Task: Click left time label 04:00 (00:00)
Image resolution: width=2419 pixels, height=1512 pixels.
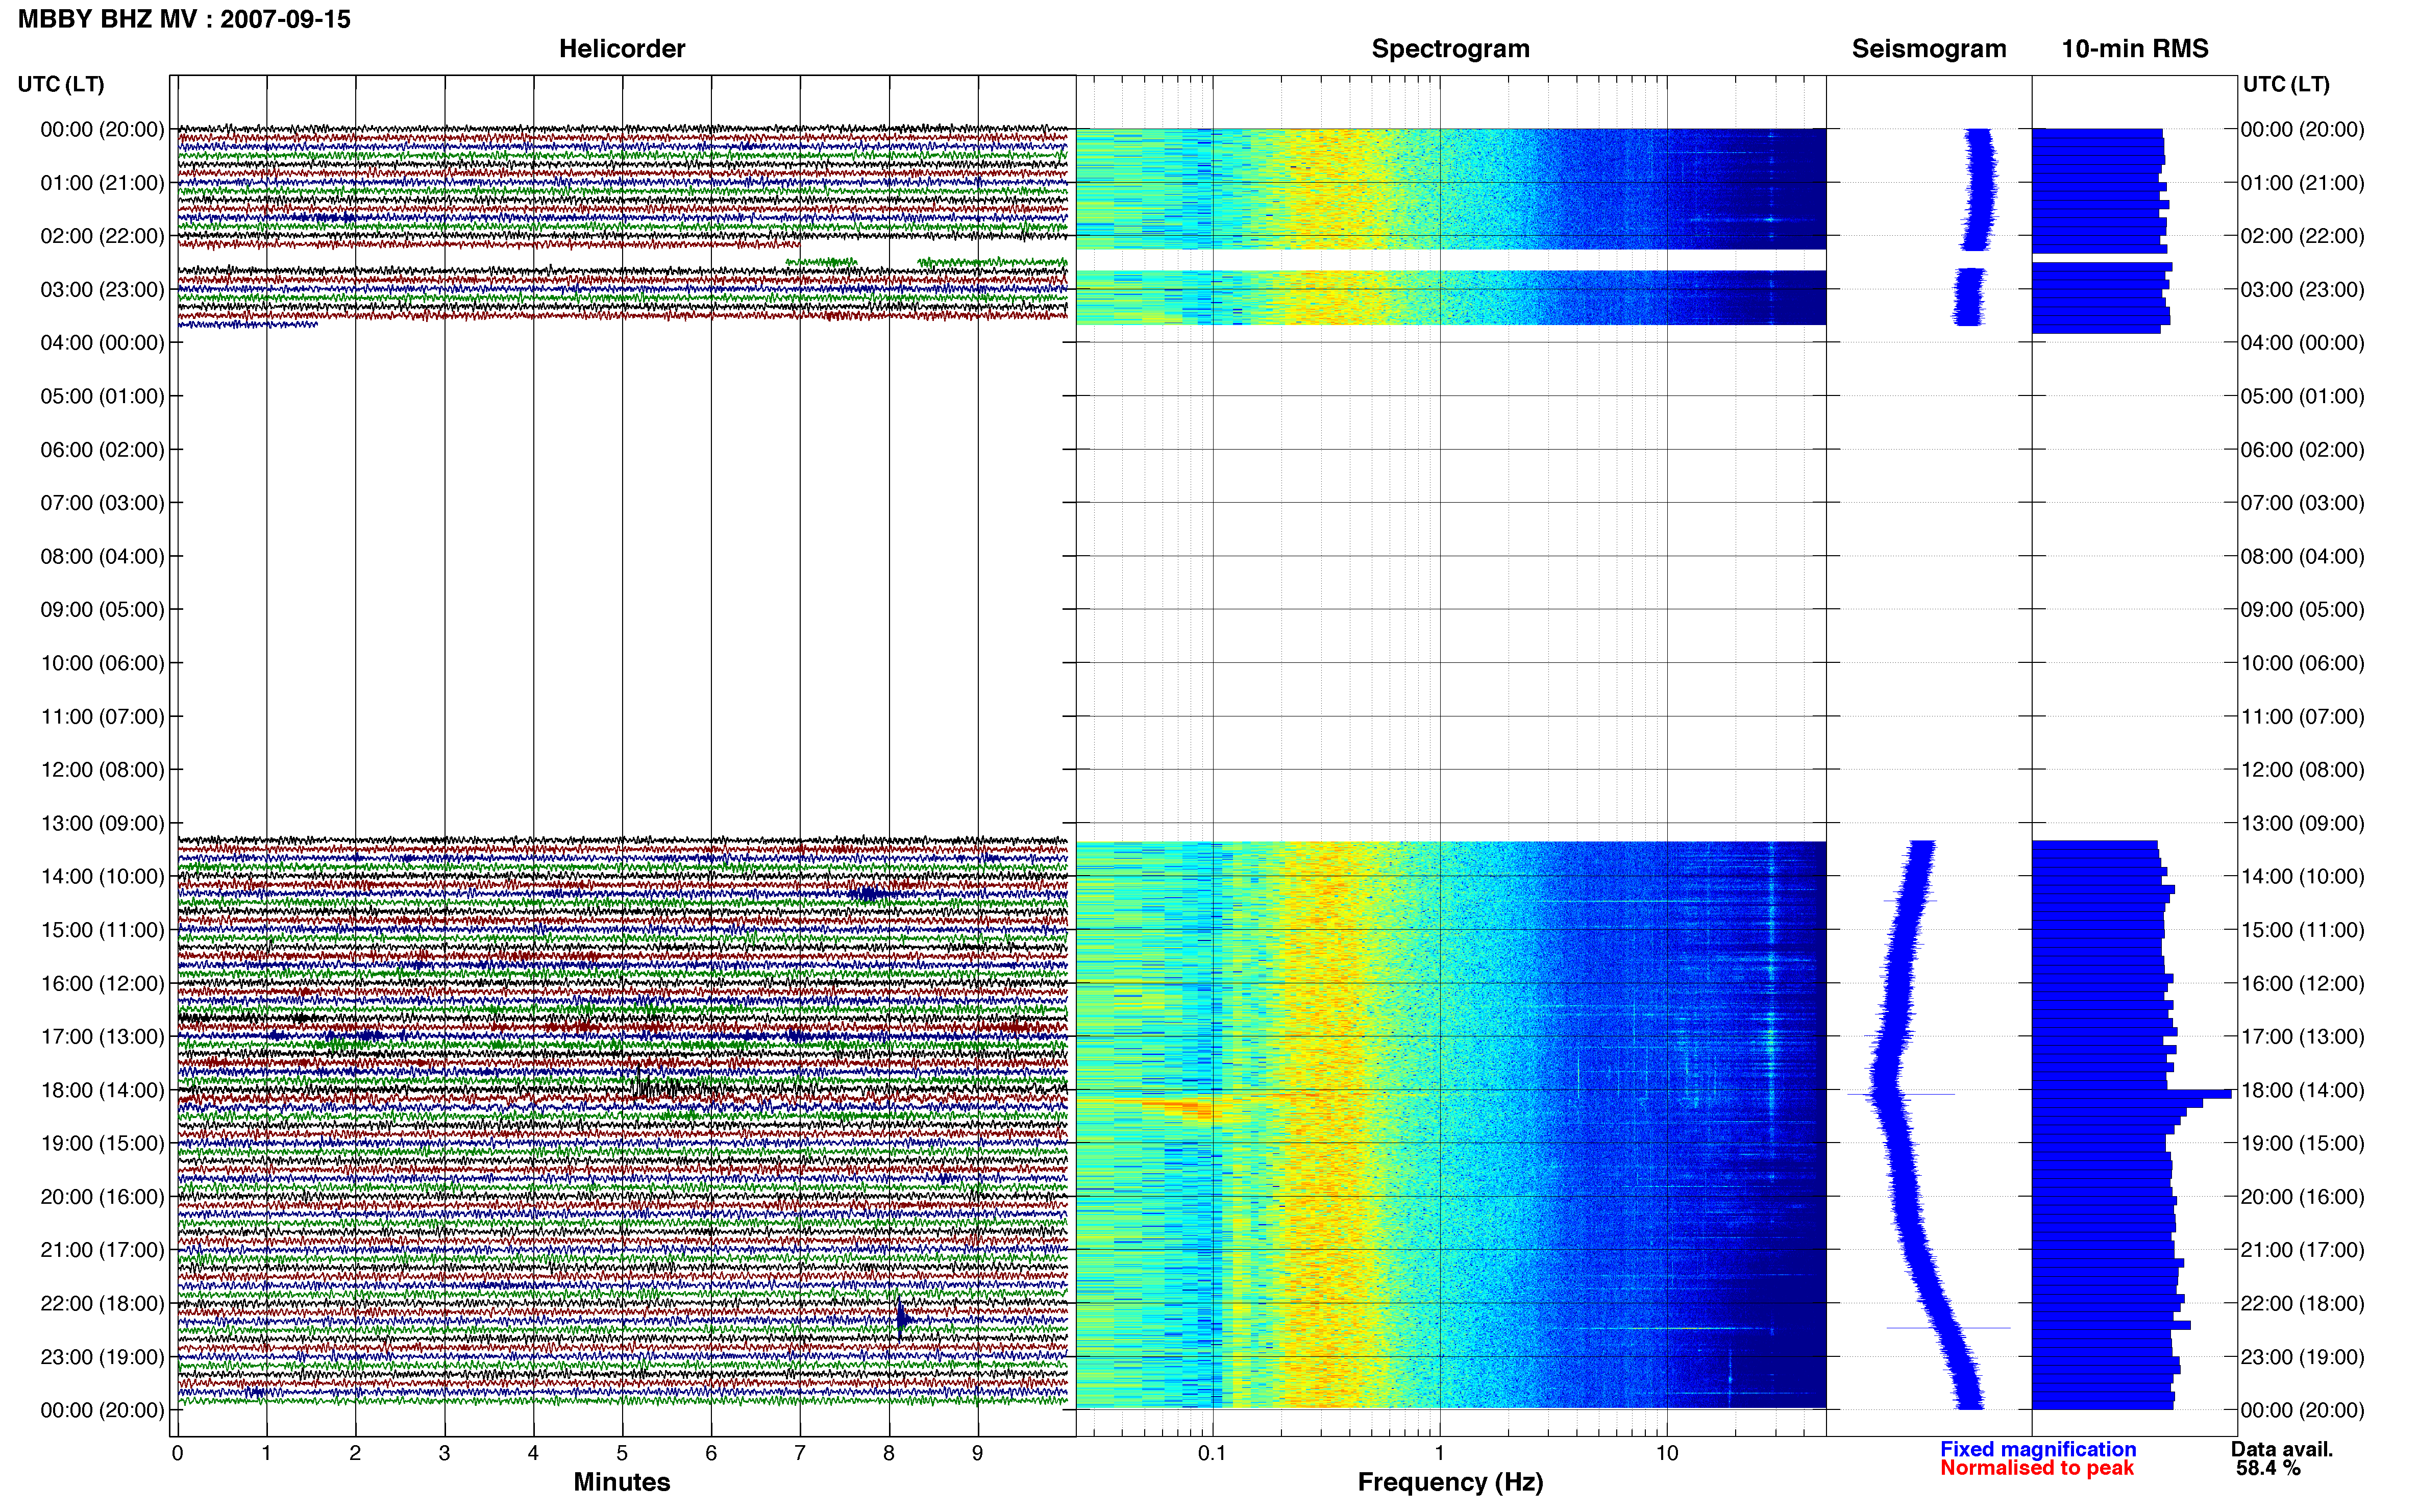Action: [102, 343]
